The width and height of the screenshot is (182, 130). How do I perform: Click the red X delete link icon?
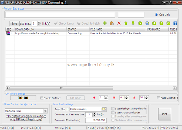coord(119,23)
